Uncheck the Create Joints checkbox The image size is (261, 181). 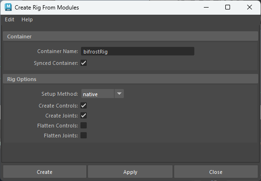[x=83, y=116]
